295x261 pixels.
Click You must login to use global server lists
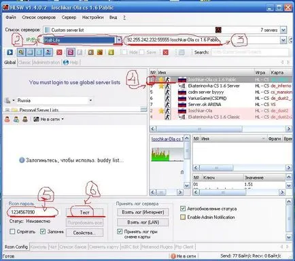[x=75, y=82]
